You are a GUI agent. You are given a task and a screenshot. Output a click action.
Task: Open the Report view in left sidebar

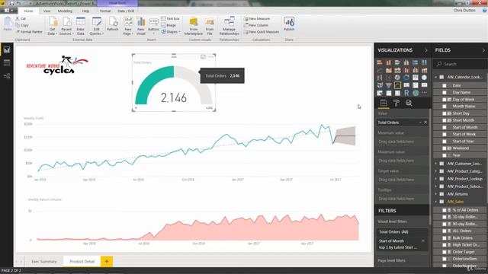point(7,49)
